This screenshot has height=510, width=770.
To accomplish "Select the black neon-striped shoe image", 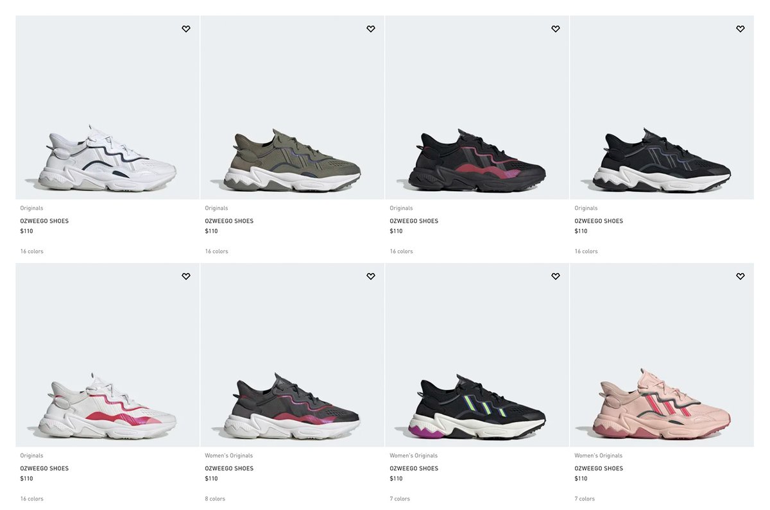I will [477, 355].
